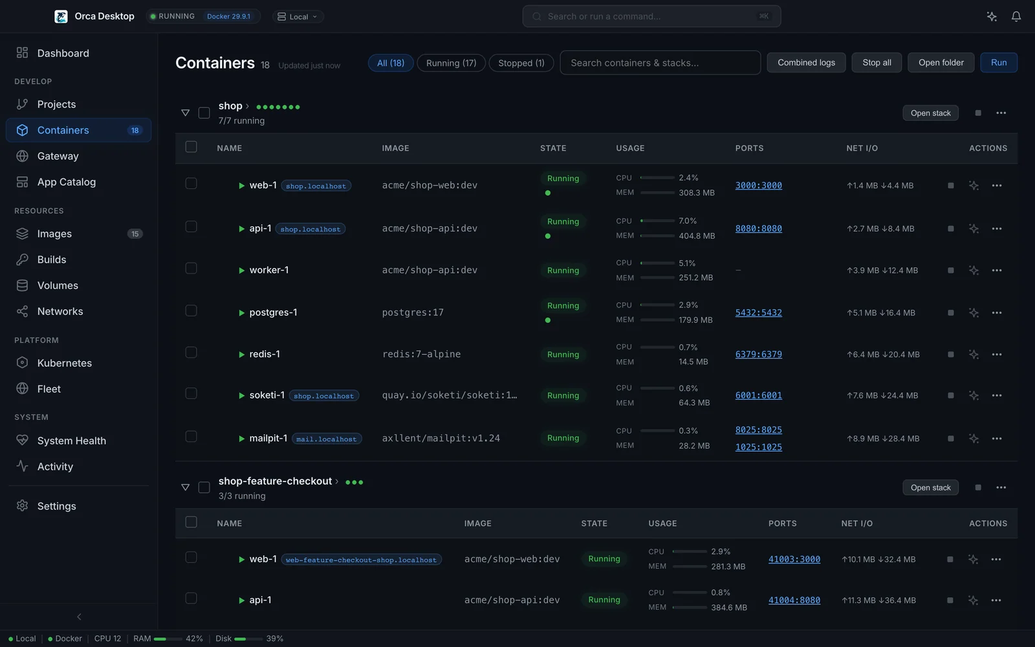The width and height of the screenshot is (1035, 647).
Task: Check the shop-feature-checkout web-1 row checkbox
Action: [x=191, y=557]
